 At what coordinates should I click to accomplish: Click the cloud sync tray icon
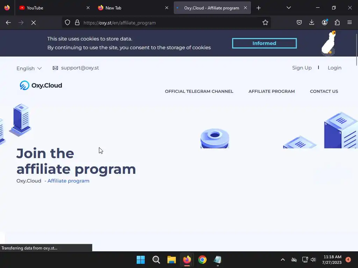(x=294, y=260)
